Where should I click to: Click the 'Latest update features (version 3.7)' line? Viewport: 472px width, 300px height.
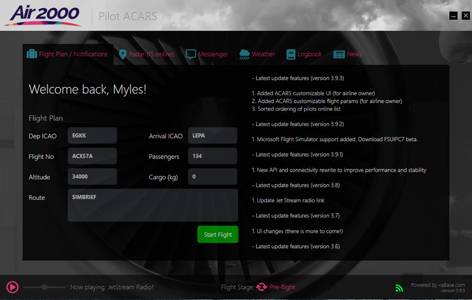(x=296, y=216)
